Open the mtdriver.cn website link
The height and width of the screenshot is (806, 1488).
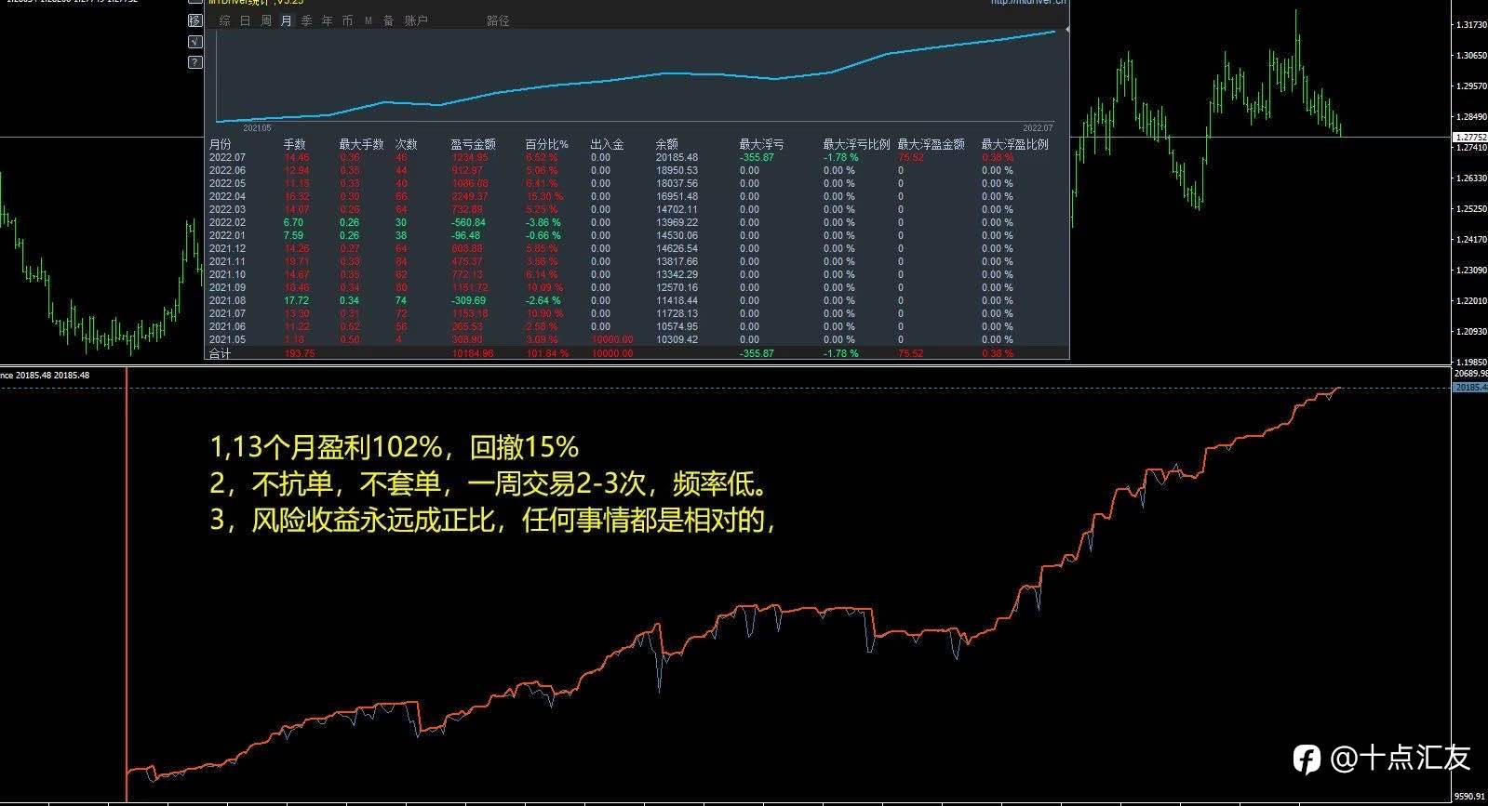pyautogui.click(x=1028, y=3)
